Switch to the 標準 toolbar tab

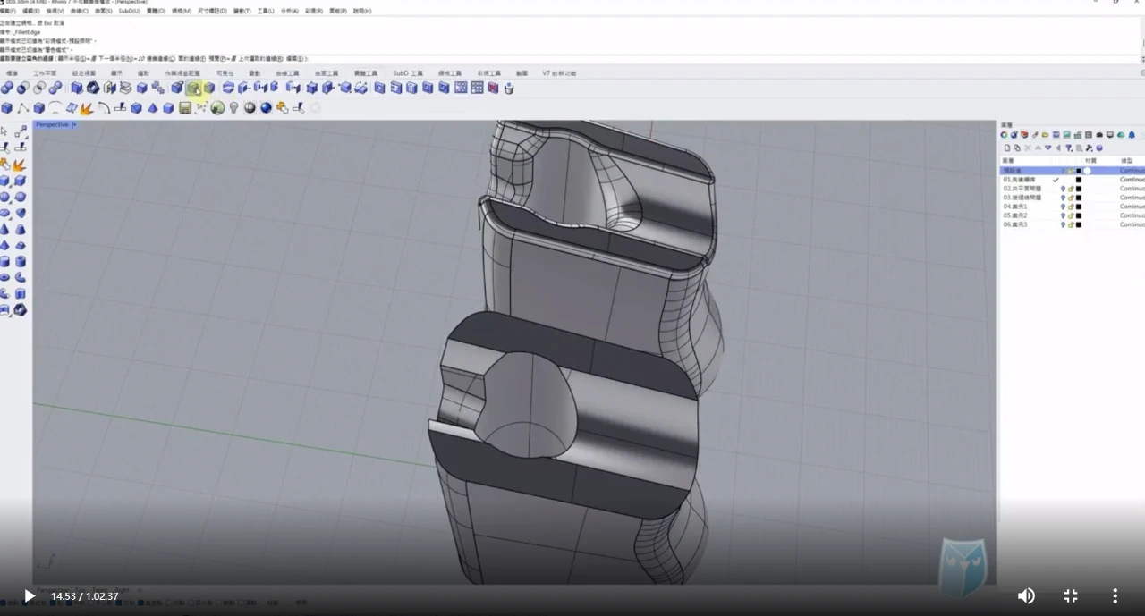(x=13, y=73)
